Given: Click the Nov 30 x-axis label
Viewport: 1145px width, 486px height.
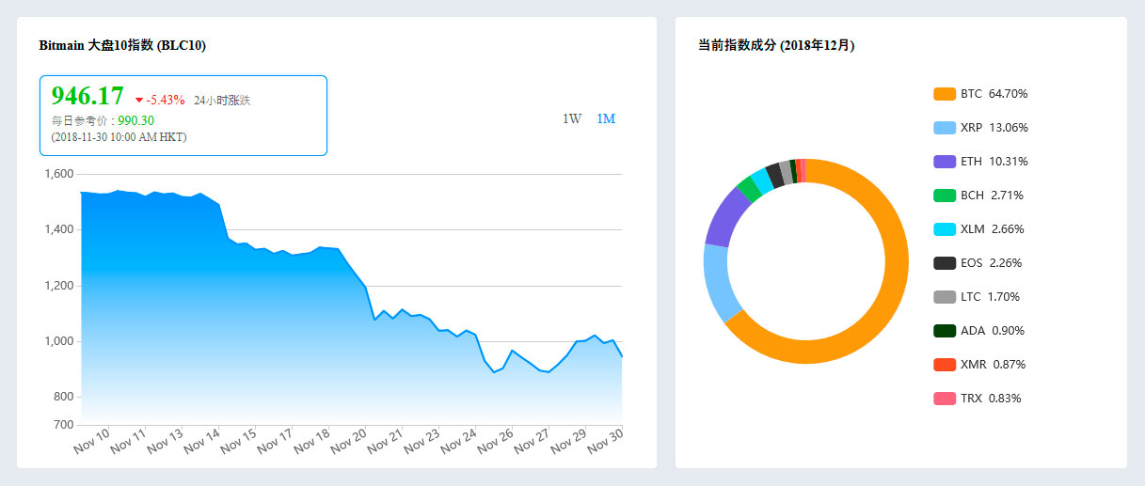Looking at the screenshot, I should (x=605, y=441).
